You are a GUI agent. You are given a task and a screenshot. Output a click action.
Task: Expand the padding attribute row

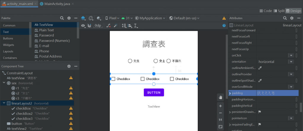(230, 93)
